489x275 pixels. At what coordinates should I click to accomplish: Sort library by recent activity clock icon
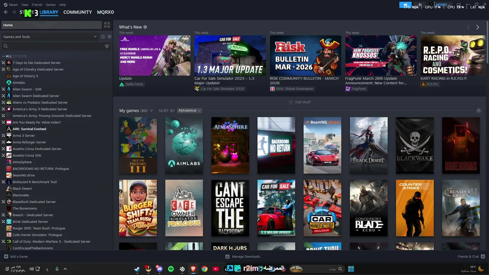click(x=103, y=37)
